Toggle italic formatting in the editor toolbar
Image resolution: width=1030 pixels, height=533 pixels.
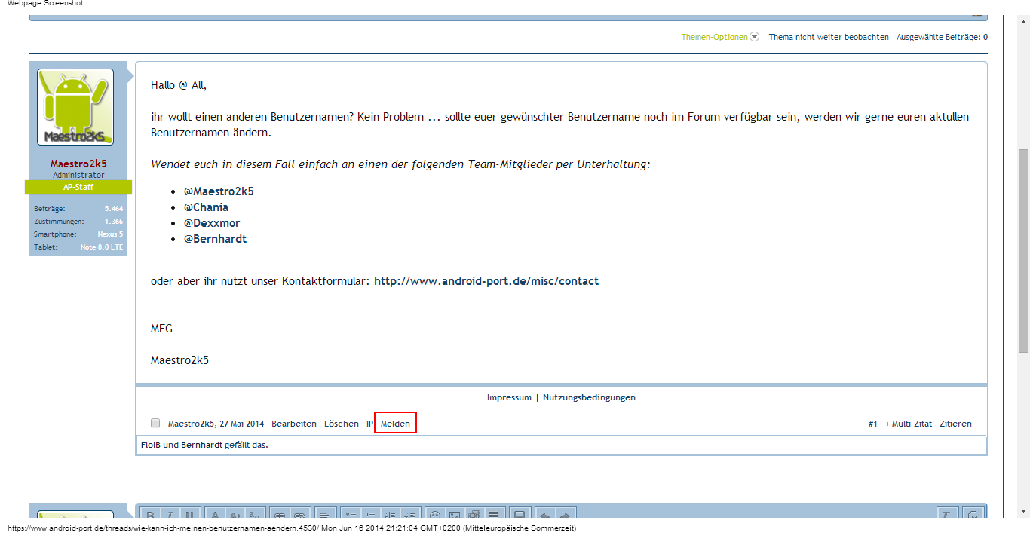pos(170,515)
